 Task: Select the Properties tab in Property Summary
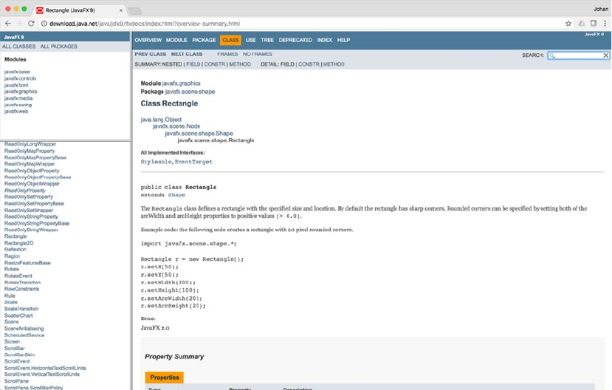point(165,377)
